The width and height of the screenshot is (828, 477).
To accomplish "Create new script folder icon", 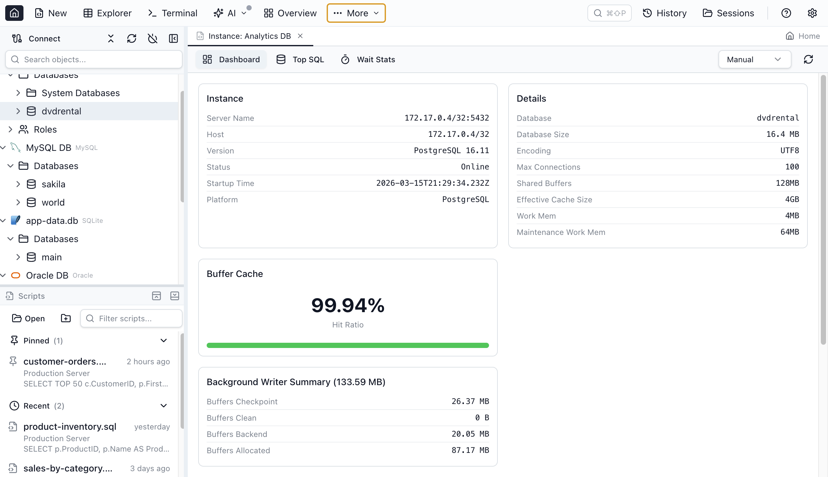I will coord(66,318).
